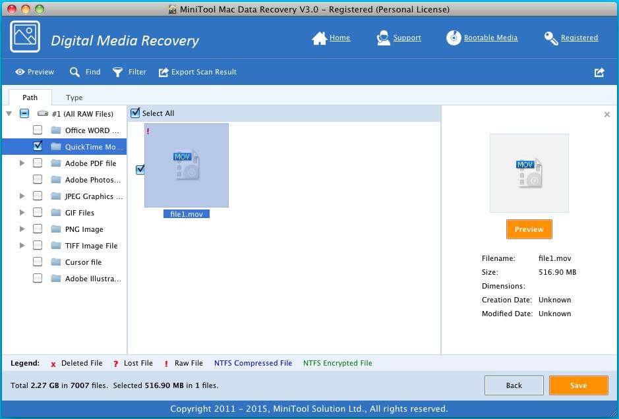Click the orange Save button

(578, 385)
